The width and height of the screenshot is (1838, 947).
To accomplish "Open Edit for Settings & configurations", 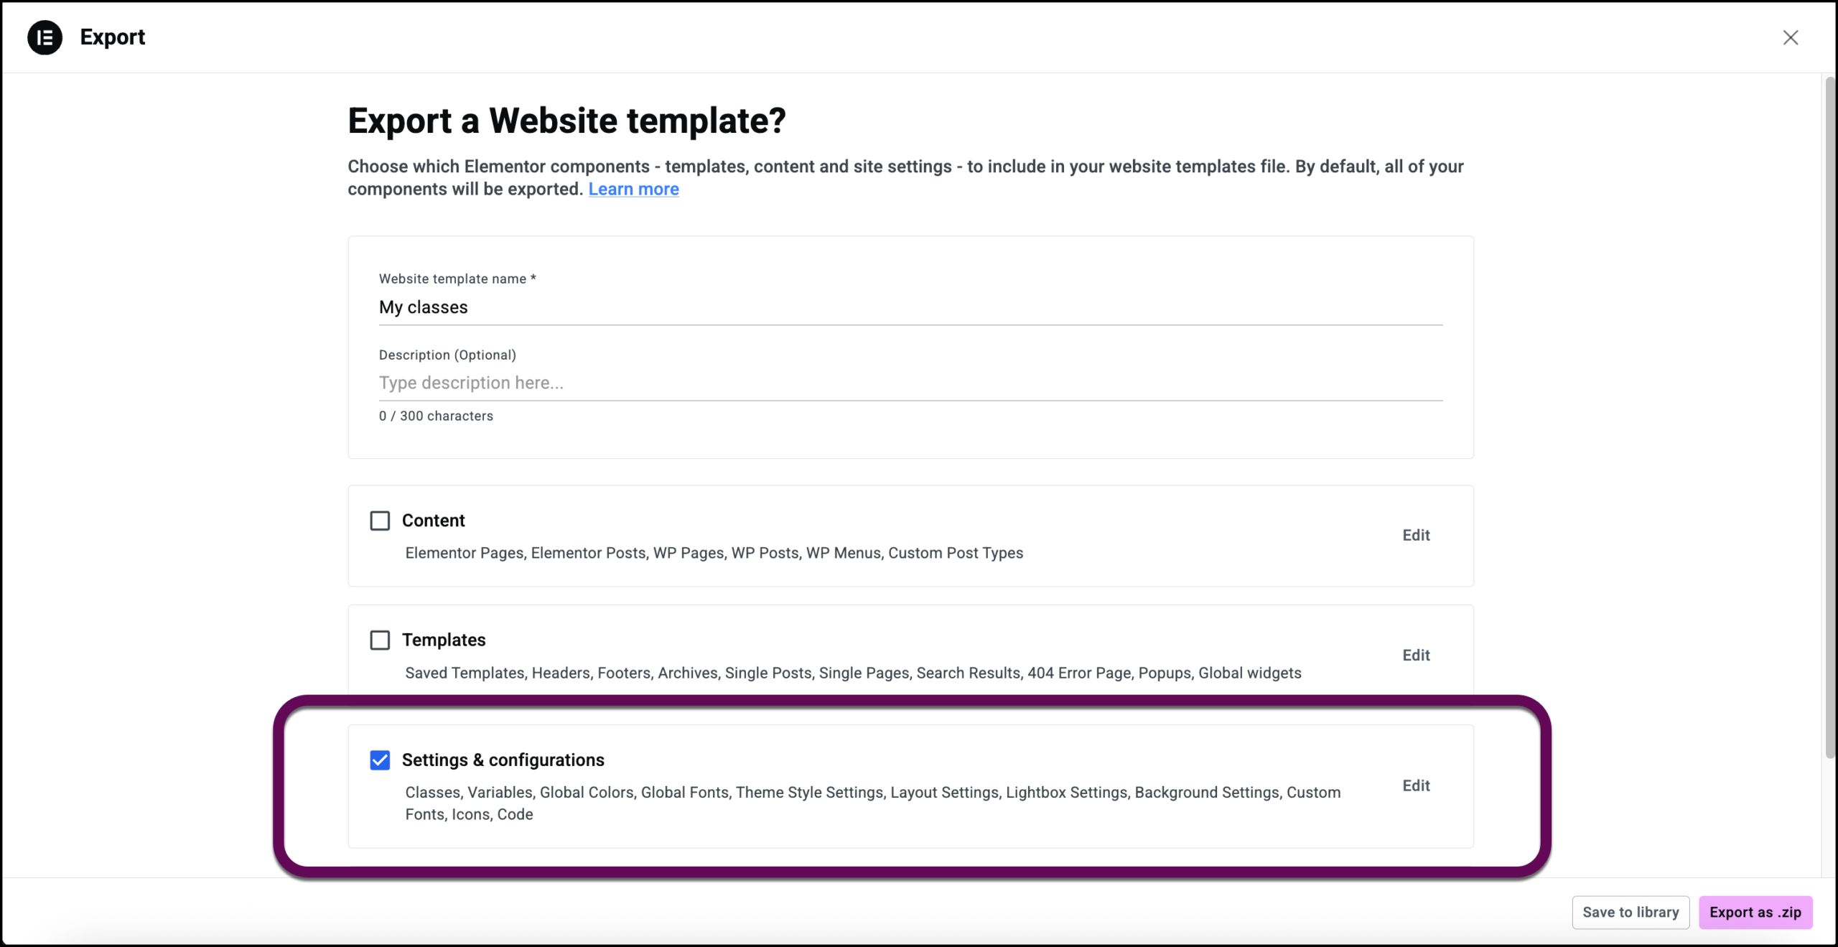I will 1416,785.
